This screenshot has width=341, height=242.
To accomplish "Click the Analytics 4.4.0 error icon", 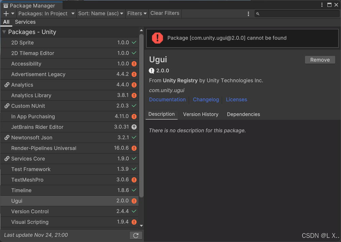I will (x=134, y=85).
